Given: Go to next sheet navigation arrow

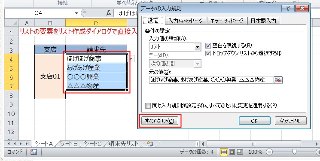Looking at the screenshot, I should click(21, 144).
